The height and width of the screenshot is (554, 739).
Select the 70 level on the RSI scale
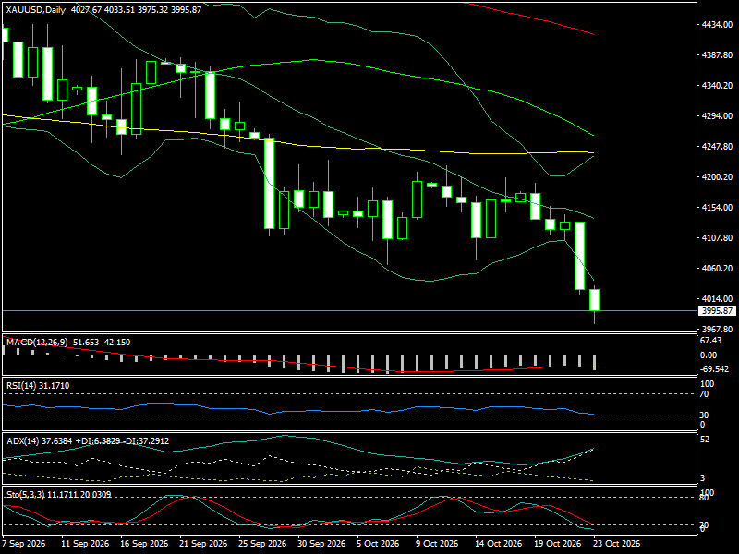[704, 394]
